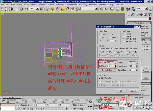
Task: Click the Hide by Hit button
Action: [x=139, y=98]
